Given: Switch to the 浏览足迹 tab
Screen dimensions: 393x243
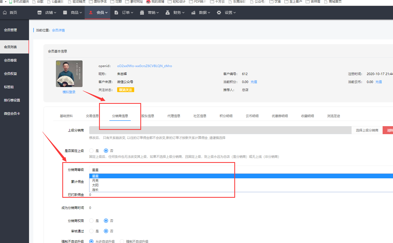Looking at the screenshot, I should 334,116.
